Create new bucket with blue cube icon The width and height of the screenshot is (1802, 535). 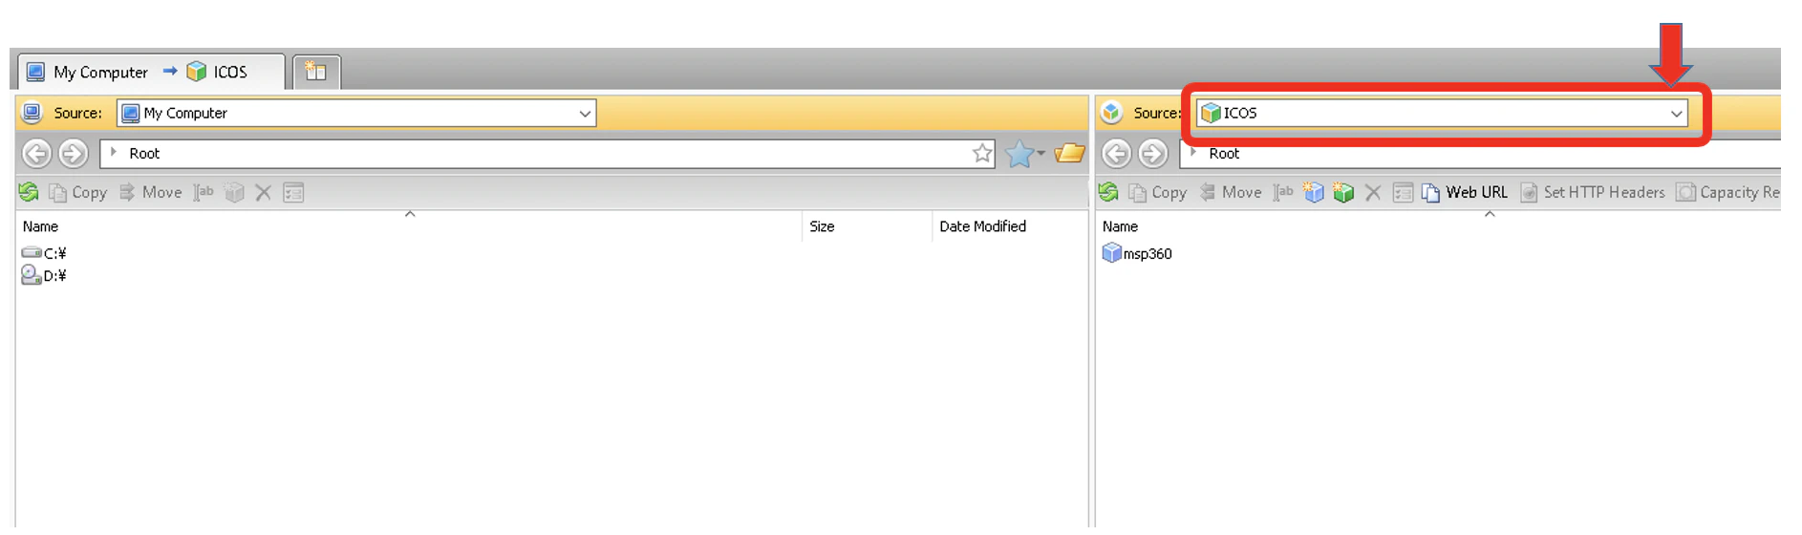(1314, 192)
